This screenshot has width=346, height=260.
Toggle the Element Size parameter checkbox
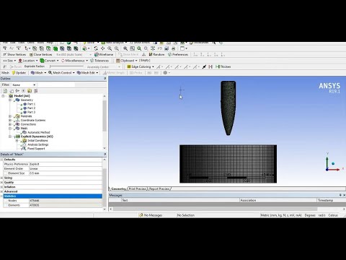pos(6,173)
